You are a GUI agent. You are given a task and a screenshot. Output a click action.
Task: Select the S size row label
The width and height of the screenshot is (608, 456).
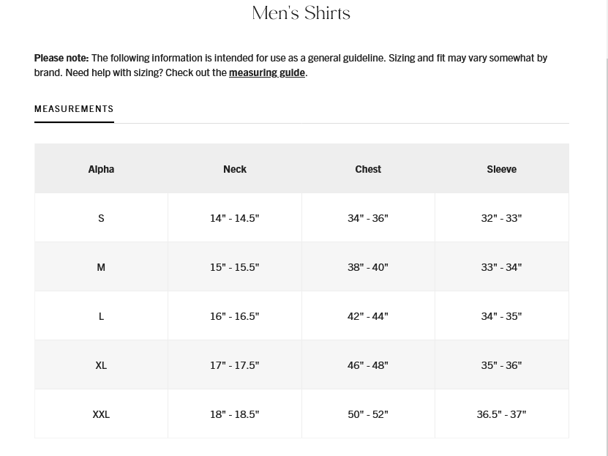(101, 218)
